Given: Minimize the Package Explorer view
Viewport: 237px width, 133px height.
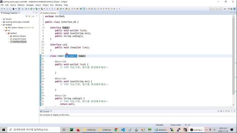Looking at the screenshot, I should (x=34, y=13).
